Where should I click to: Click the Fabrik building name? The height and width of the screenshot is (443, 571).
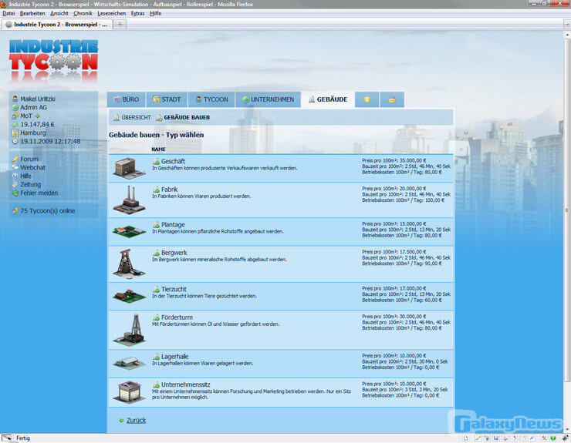[x=169, y=190]
